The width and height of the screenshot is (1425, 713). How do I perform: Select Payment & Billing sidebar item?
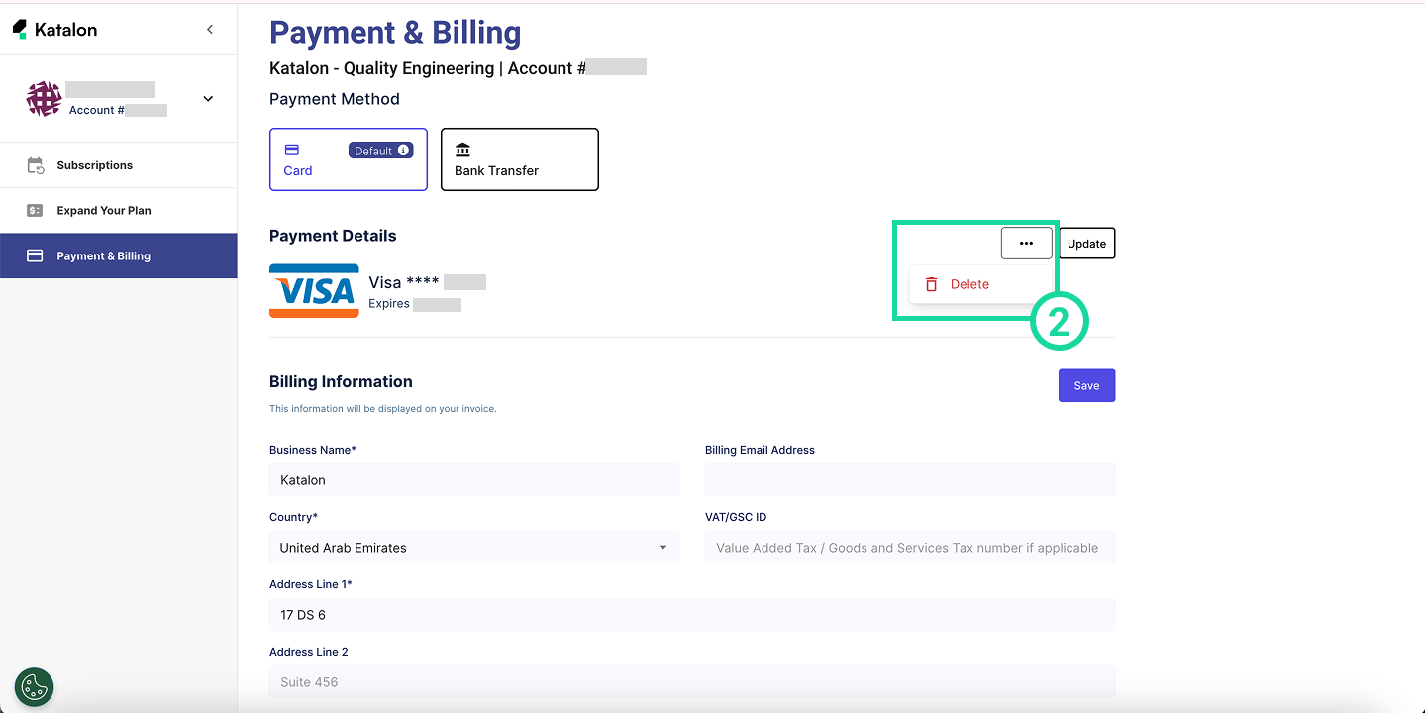point(119,255)
